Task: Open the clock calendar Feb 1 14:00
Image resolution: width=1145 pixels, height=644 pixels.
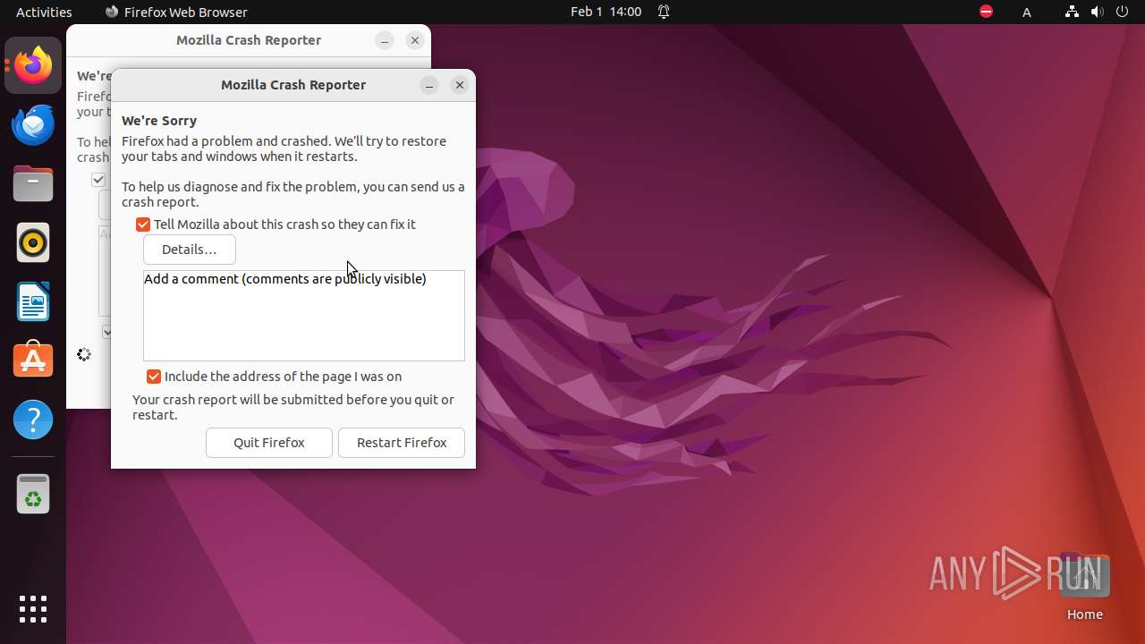Action: (606, 12)
